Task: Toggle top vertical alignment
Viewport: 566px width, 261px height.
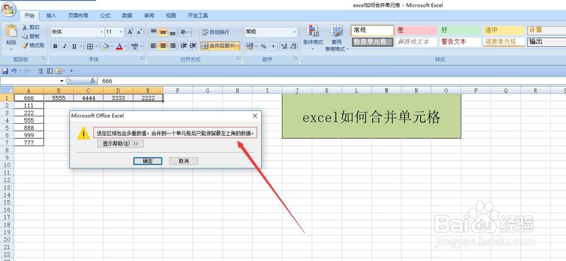Action: (x=153, y=32)
